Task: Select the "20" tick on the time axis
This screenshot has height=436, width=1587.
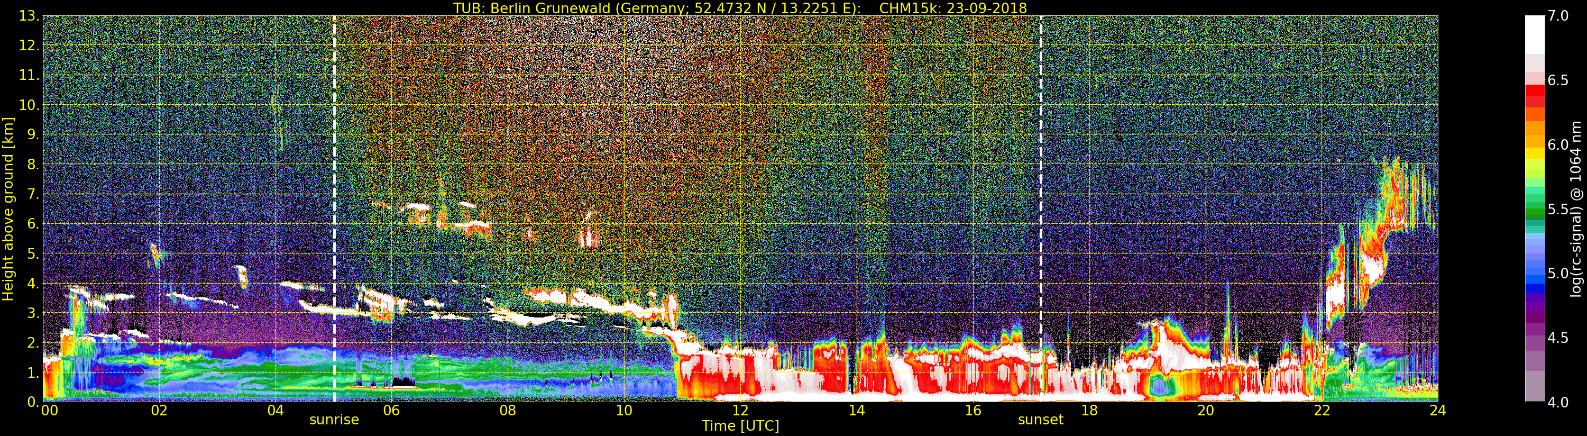Action: 1206,411
